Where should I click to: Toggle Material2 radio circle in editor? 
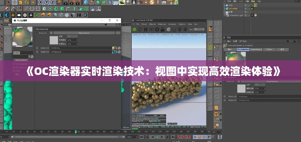click(x=37, y=52)
